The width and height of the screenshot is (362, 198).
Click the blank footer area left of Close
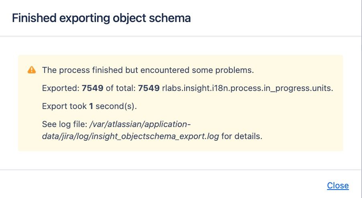pos(162,184)
